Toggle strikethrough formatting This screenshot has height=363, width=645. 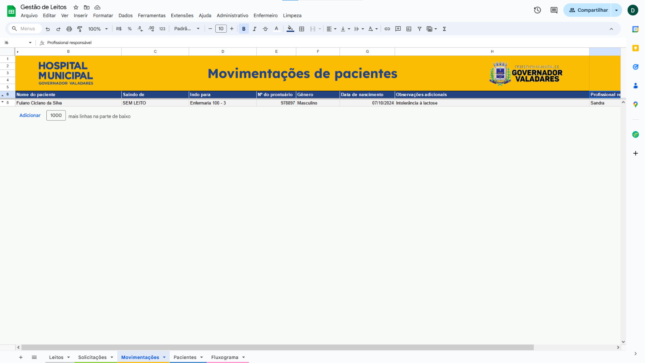[x=265, y=29]
